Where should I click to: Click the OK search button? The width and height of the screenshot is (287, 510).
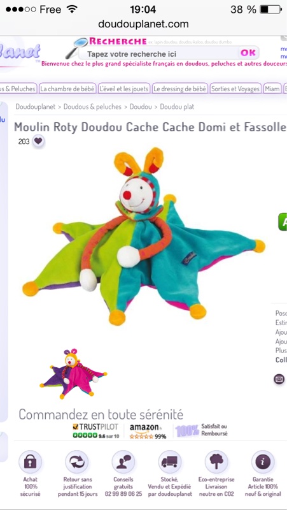pyautogui.click(x=248, y=53)
